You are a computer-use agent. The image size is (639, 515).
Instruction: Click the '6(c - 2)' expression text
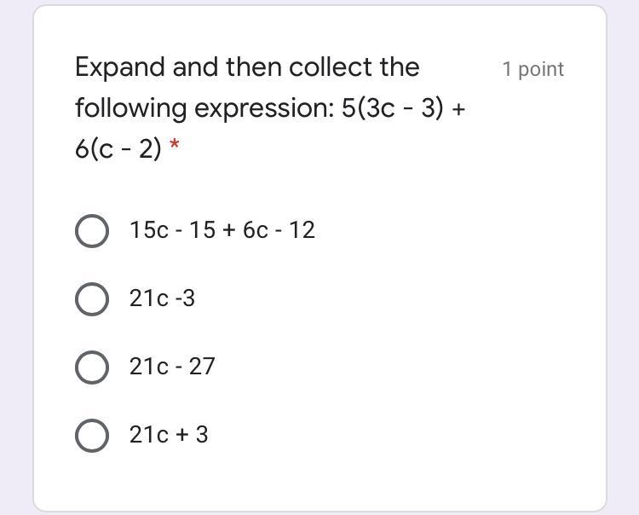click(118, 149)
